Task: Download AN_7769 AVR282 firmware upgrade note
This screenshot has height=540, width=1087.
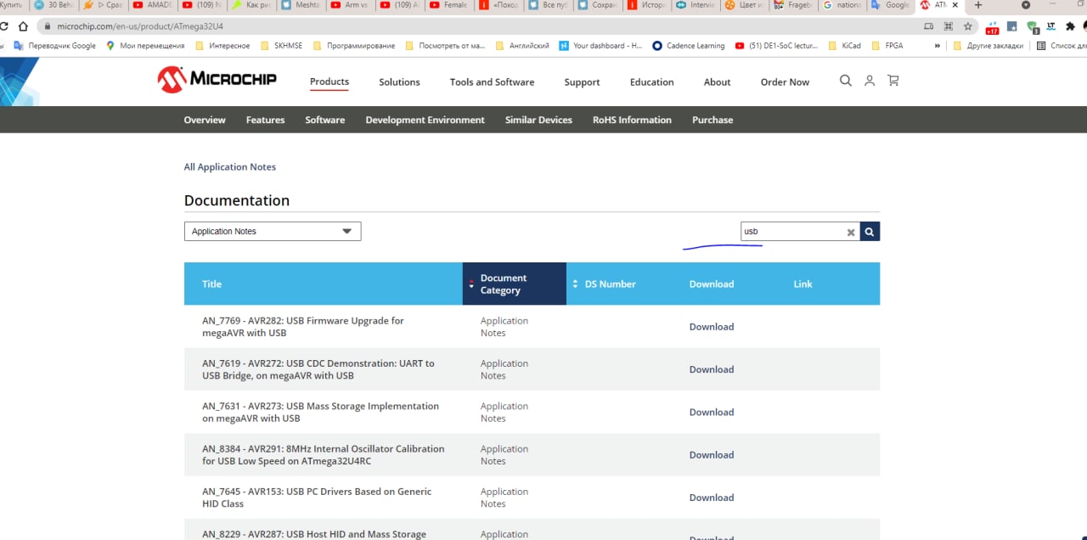Action: tap(711, 327)
